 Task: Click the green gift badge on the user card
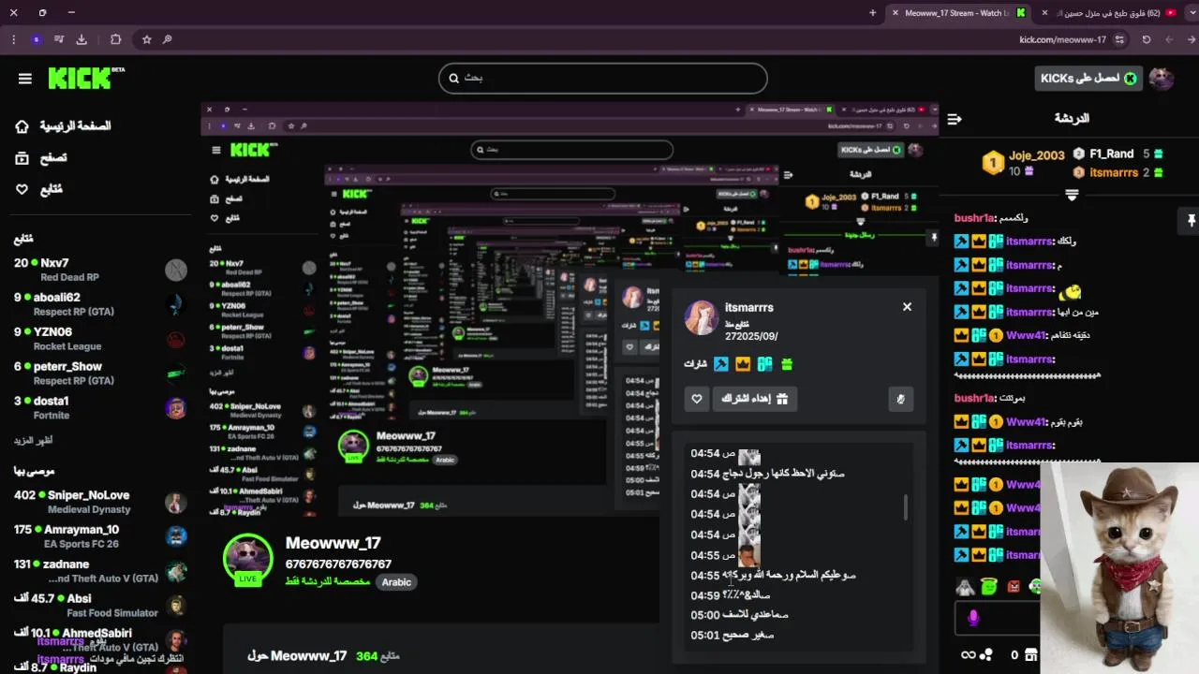click(x=787, y=364)
